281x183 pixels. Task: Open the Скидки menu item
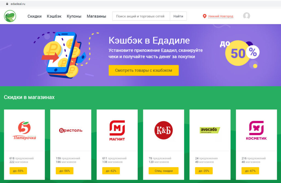[35, 16]
